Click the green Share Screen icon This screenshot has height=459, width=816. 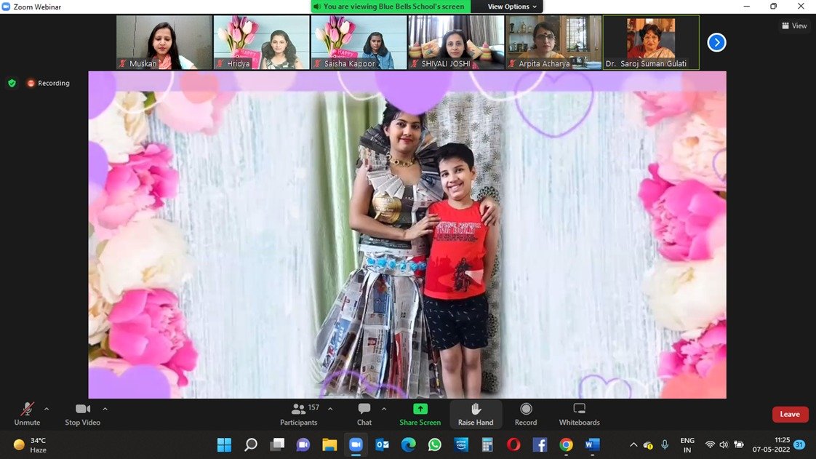[420, 410]
